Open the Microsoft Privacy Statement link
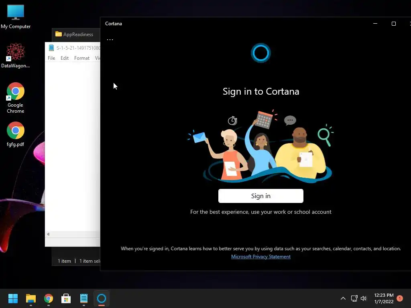This screenshot has height=308, width=411. pos(260,257)
